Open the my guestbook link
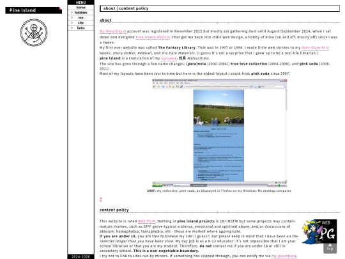Viewport: 345px width, 259px height. point(284,256)
